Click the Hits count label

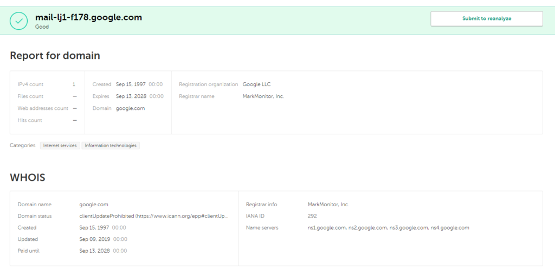pos(30,120)
